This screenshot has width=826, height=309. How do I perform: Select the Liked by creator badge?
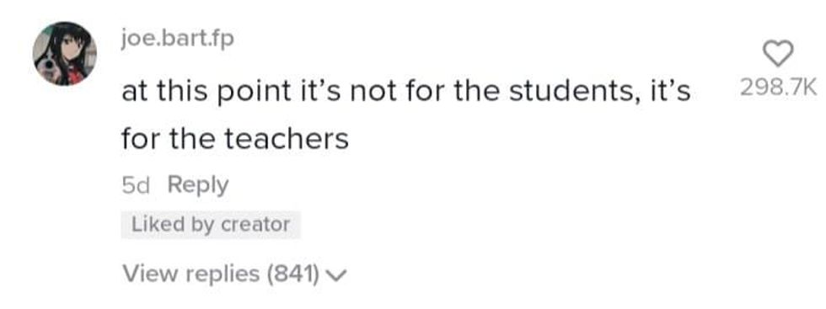click(x=211, y=225)
